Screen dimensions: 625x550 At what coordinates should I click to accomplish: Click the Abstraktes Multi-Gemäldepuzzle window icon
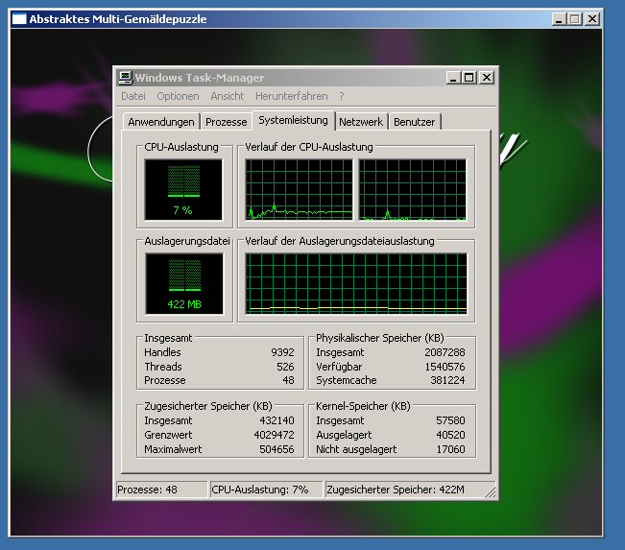(x=18, y=19)
